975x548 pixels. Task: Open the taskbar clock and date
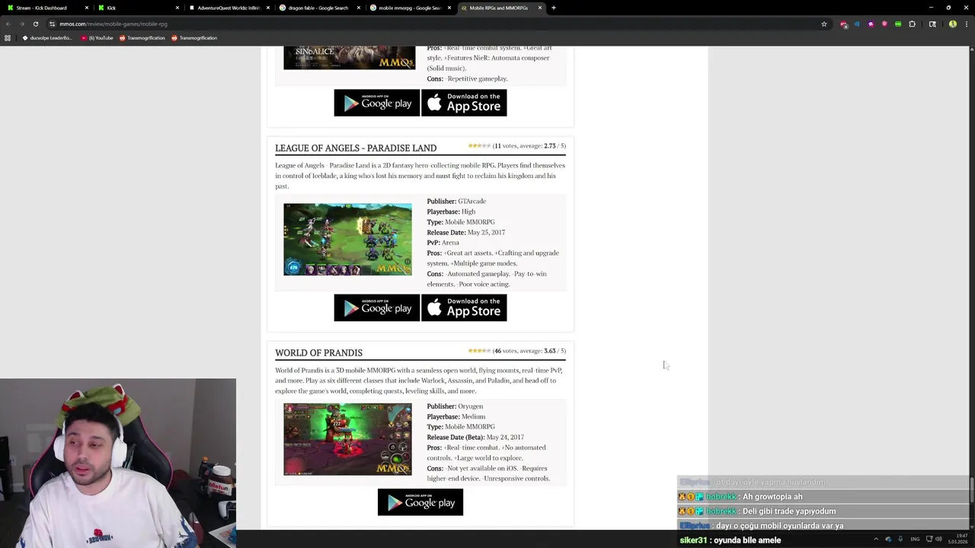point(959,539)
